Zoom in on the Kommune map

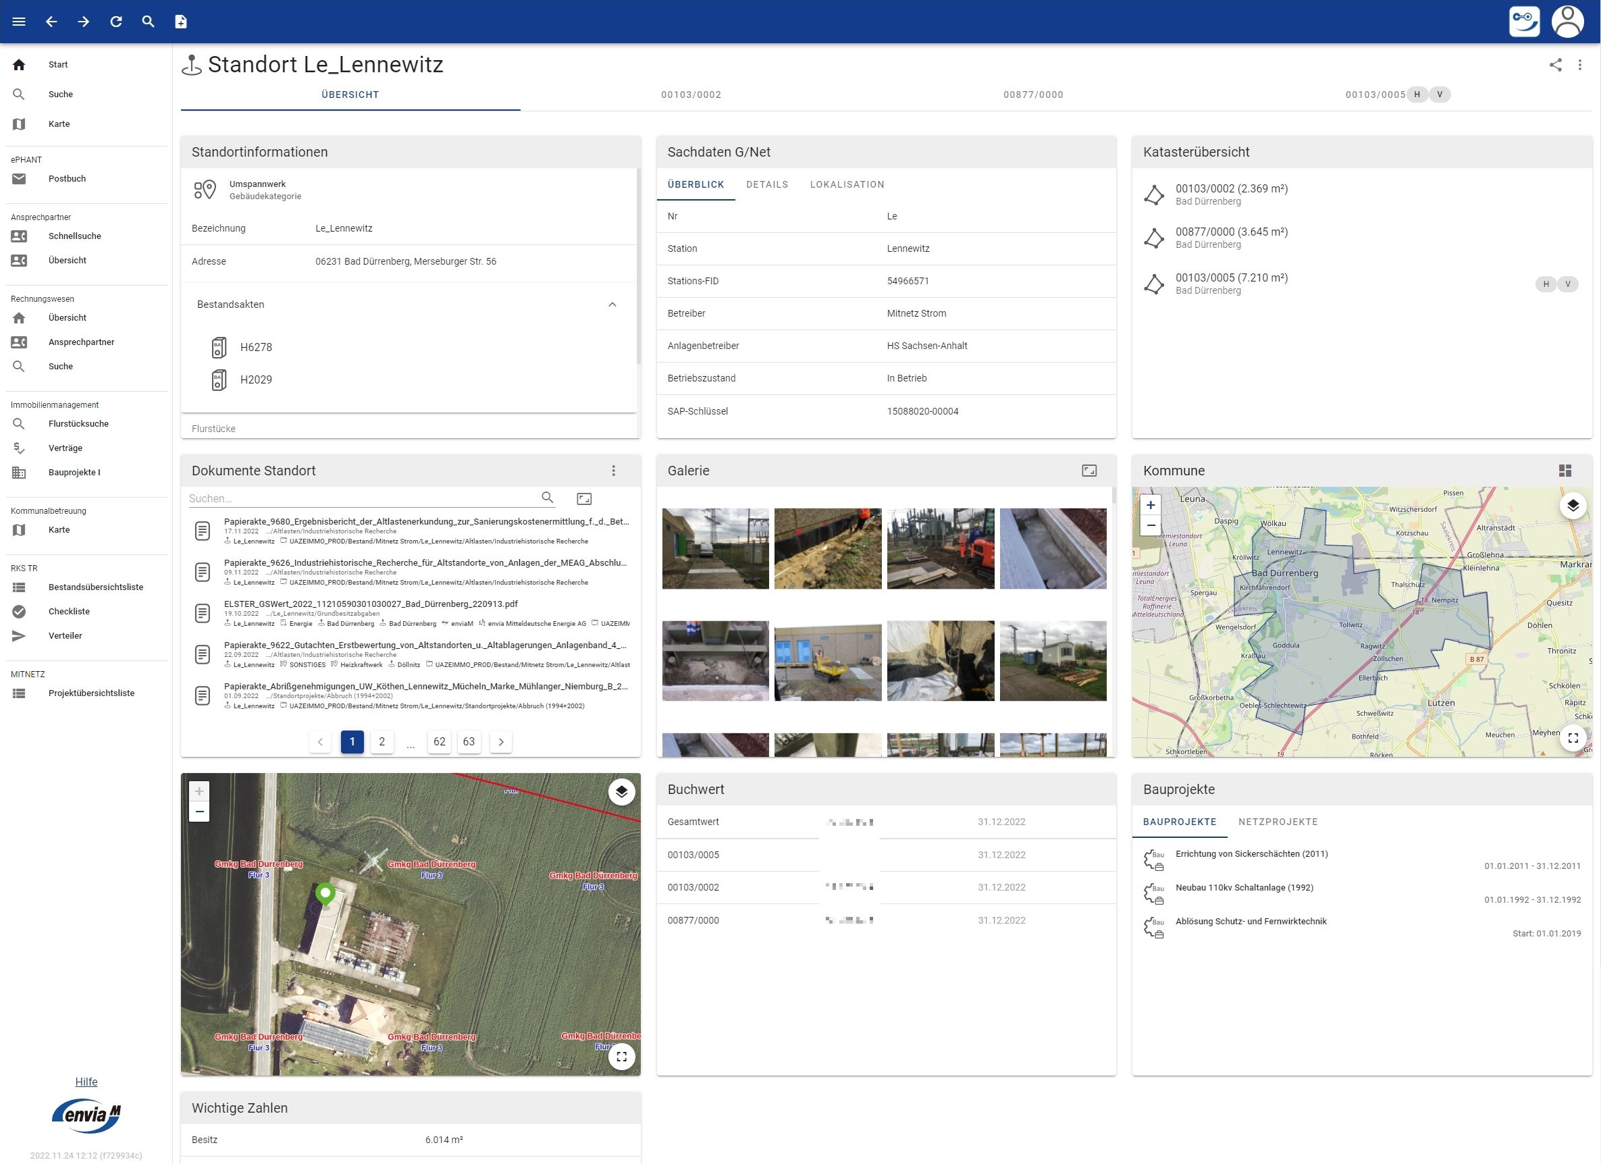coord(1150,506)
